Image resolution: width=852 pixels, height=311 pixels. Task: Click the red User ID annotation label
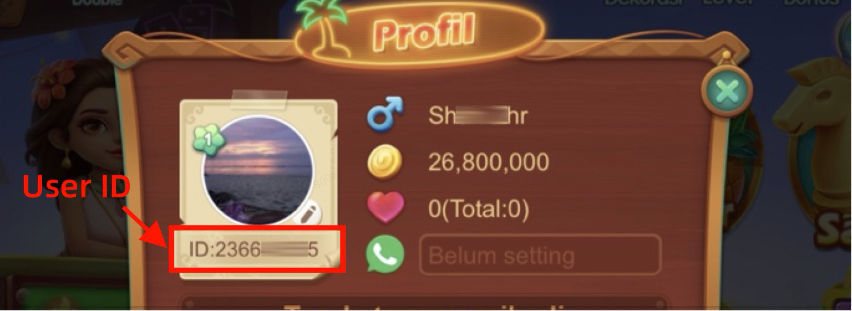click(76, 187)
